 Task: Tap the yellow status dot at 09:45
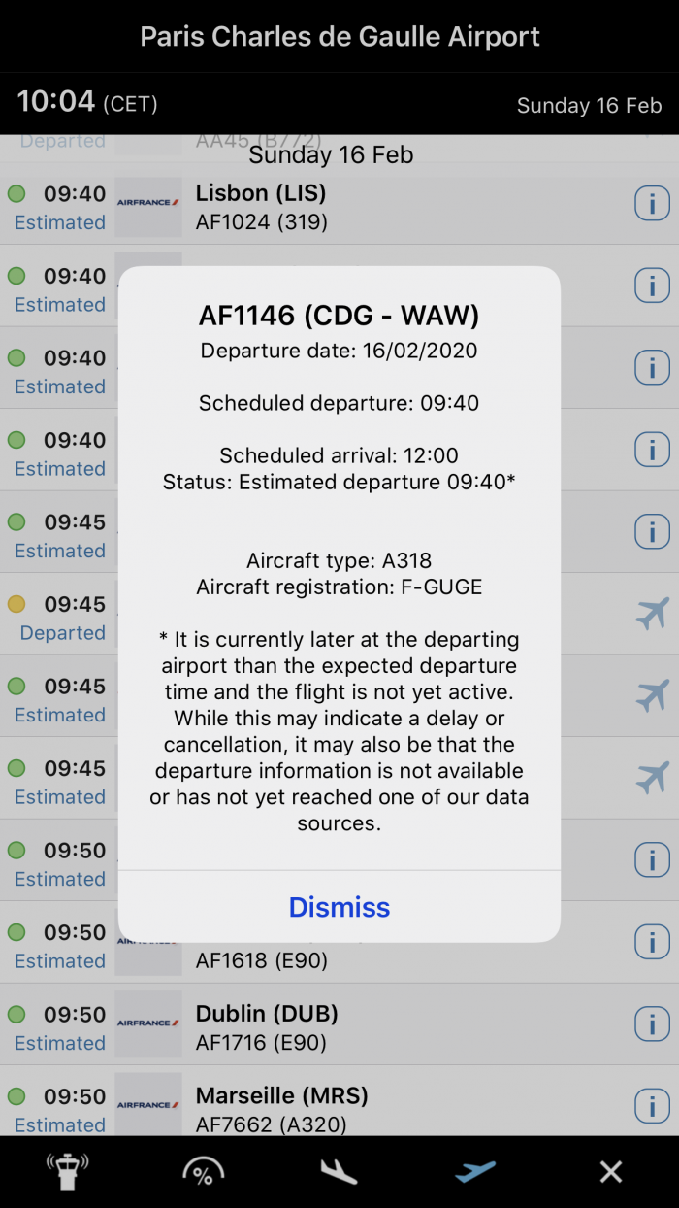coord(16,604)
